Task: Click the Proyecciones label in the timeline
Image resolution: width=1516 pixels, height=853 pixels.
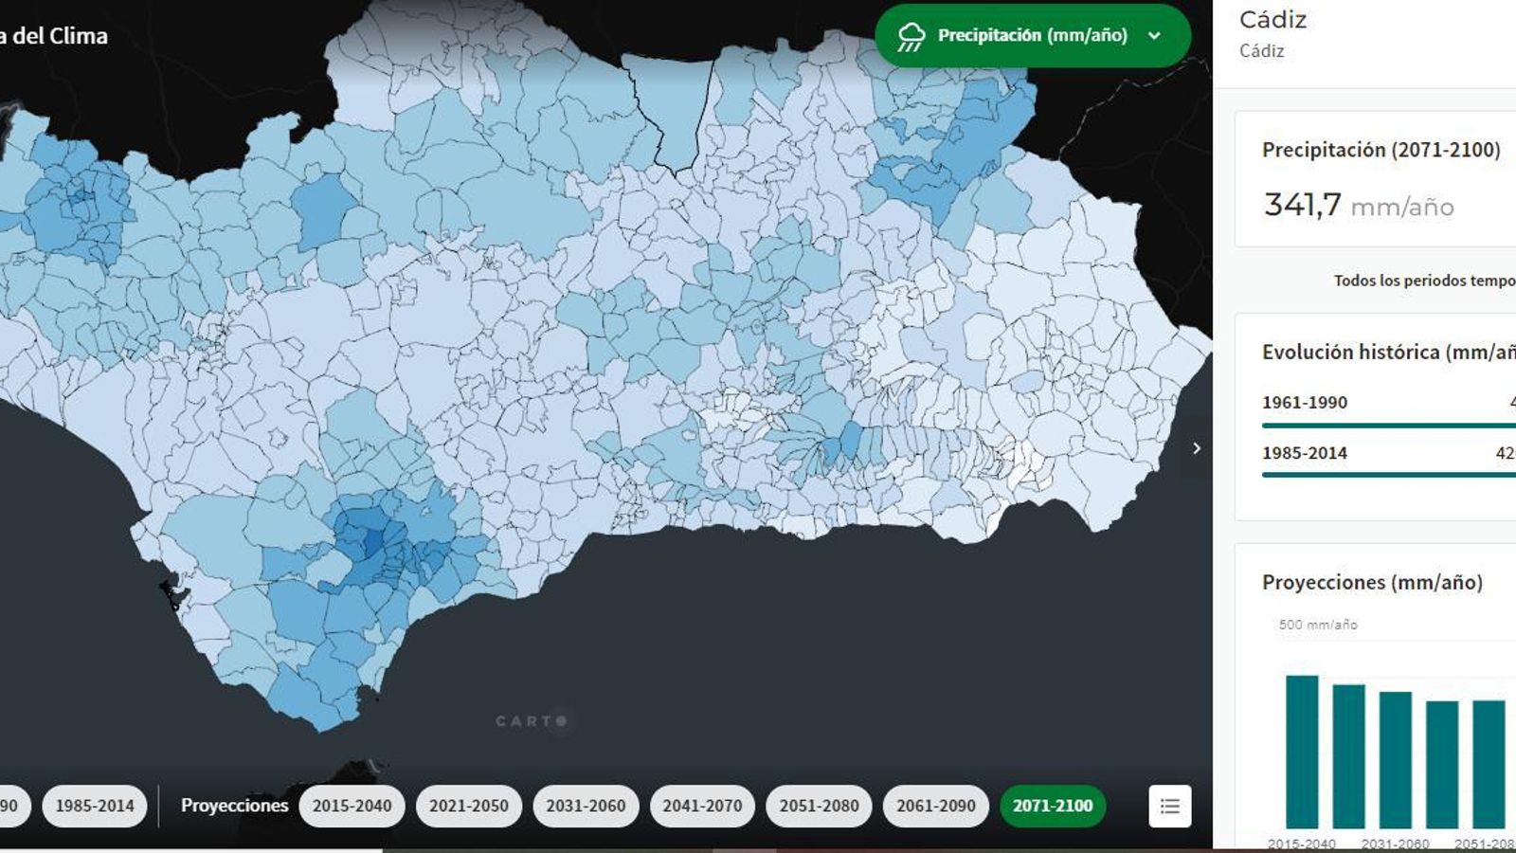Action: [234, 806]
